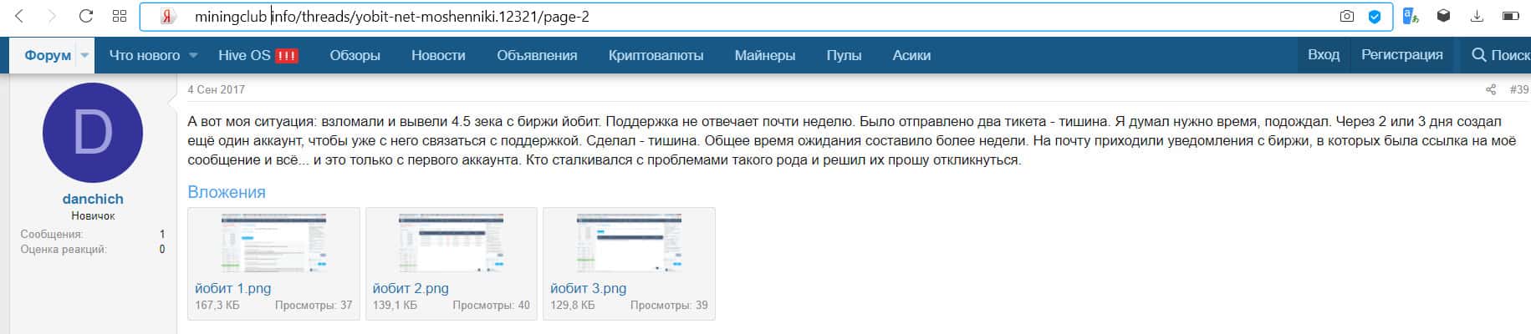Open the йобит 2.png attachment thumbnail
The height and width of the screenshot is (334, 1531).
(452, 243)
